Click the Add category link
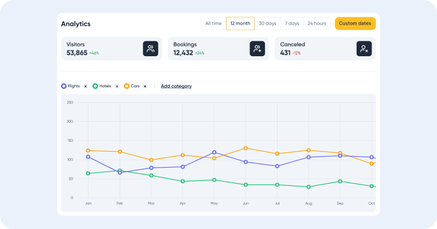Image resolution: width=437 pixels, height=229 pixels. [x=176, y=86]
